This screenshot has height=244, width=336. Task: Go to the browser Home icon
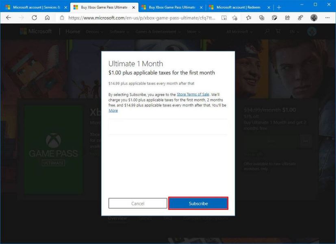coord(48,17)
